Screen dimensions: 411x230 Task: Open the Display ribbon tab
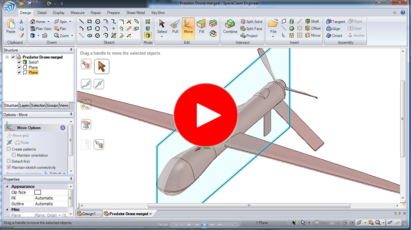tap(58, 12)
